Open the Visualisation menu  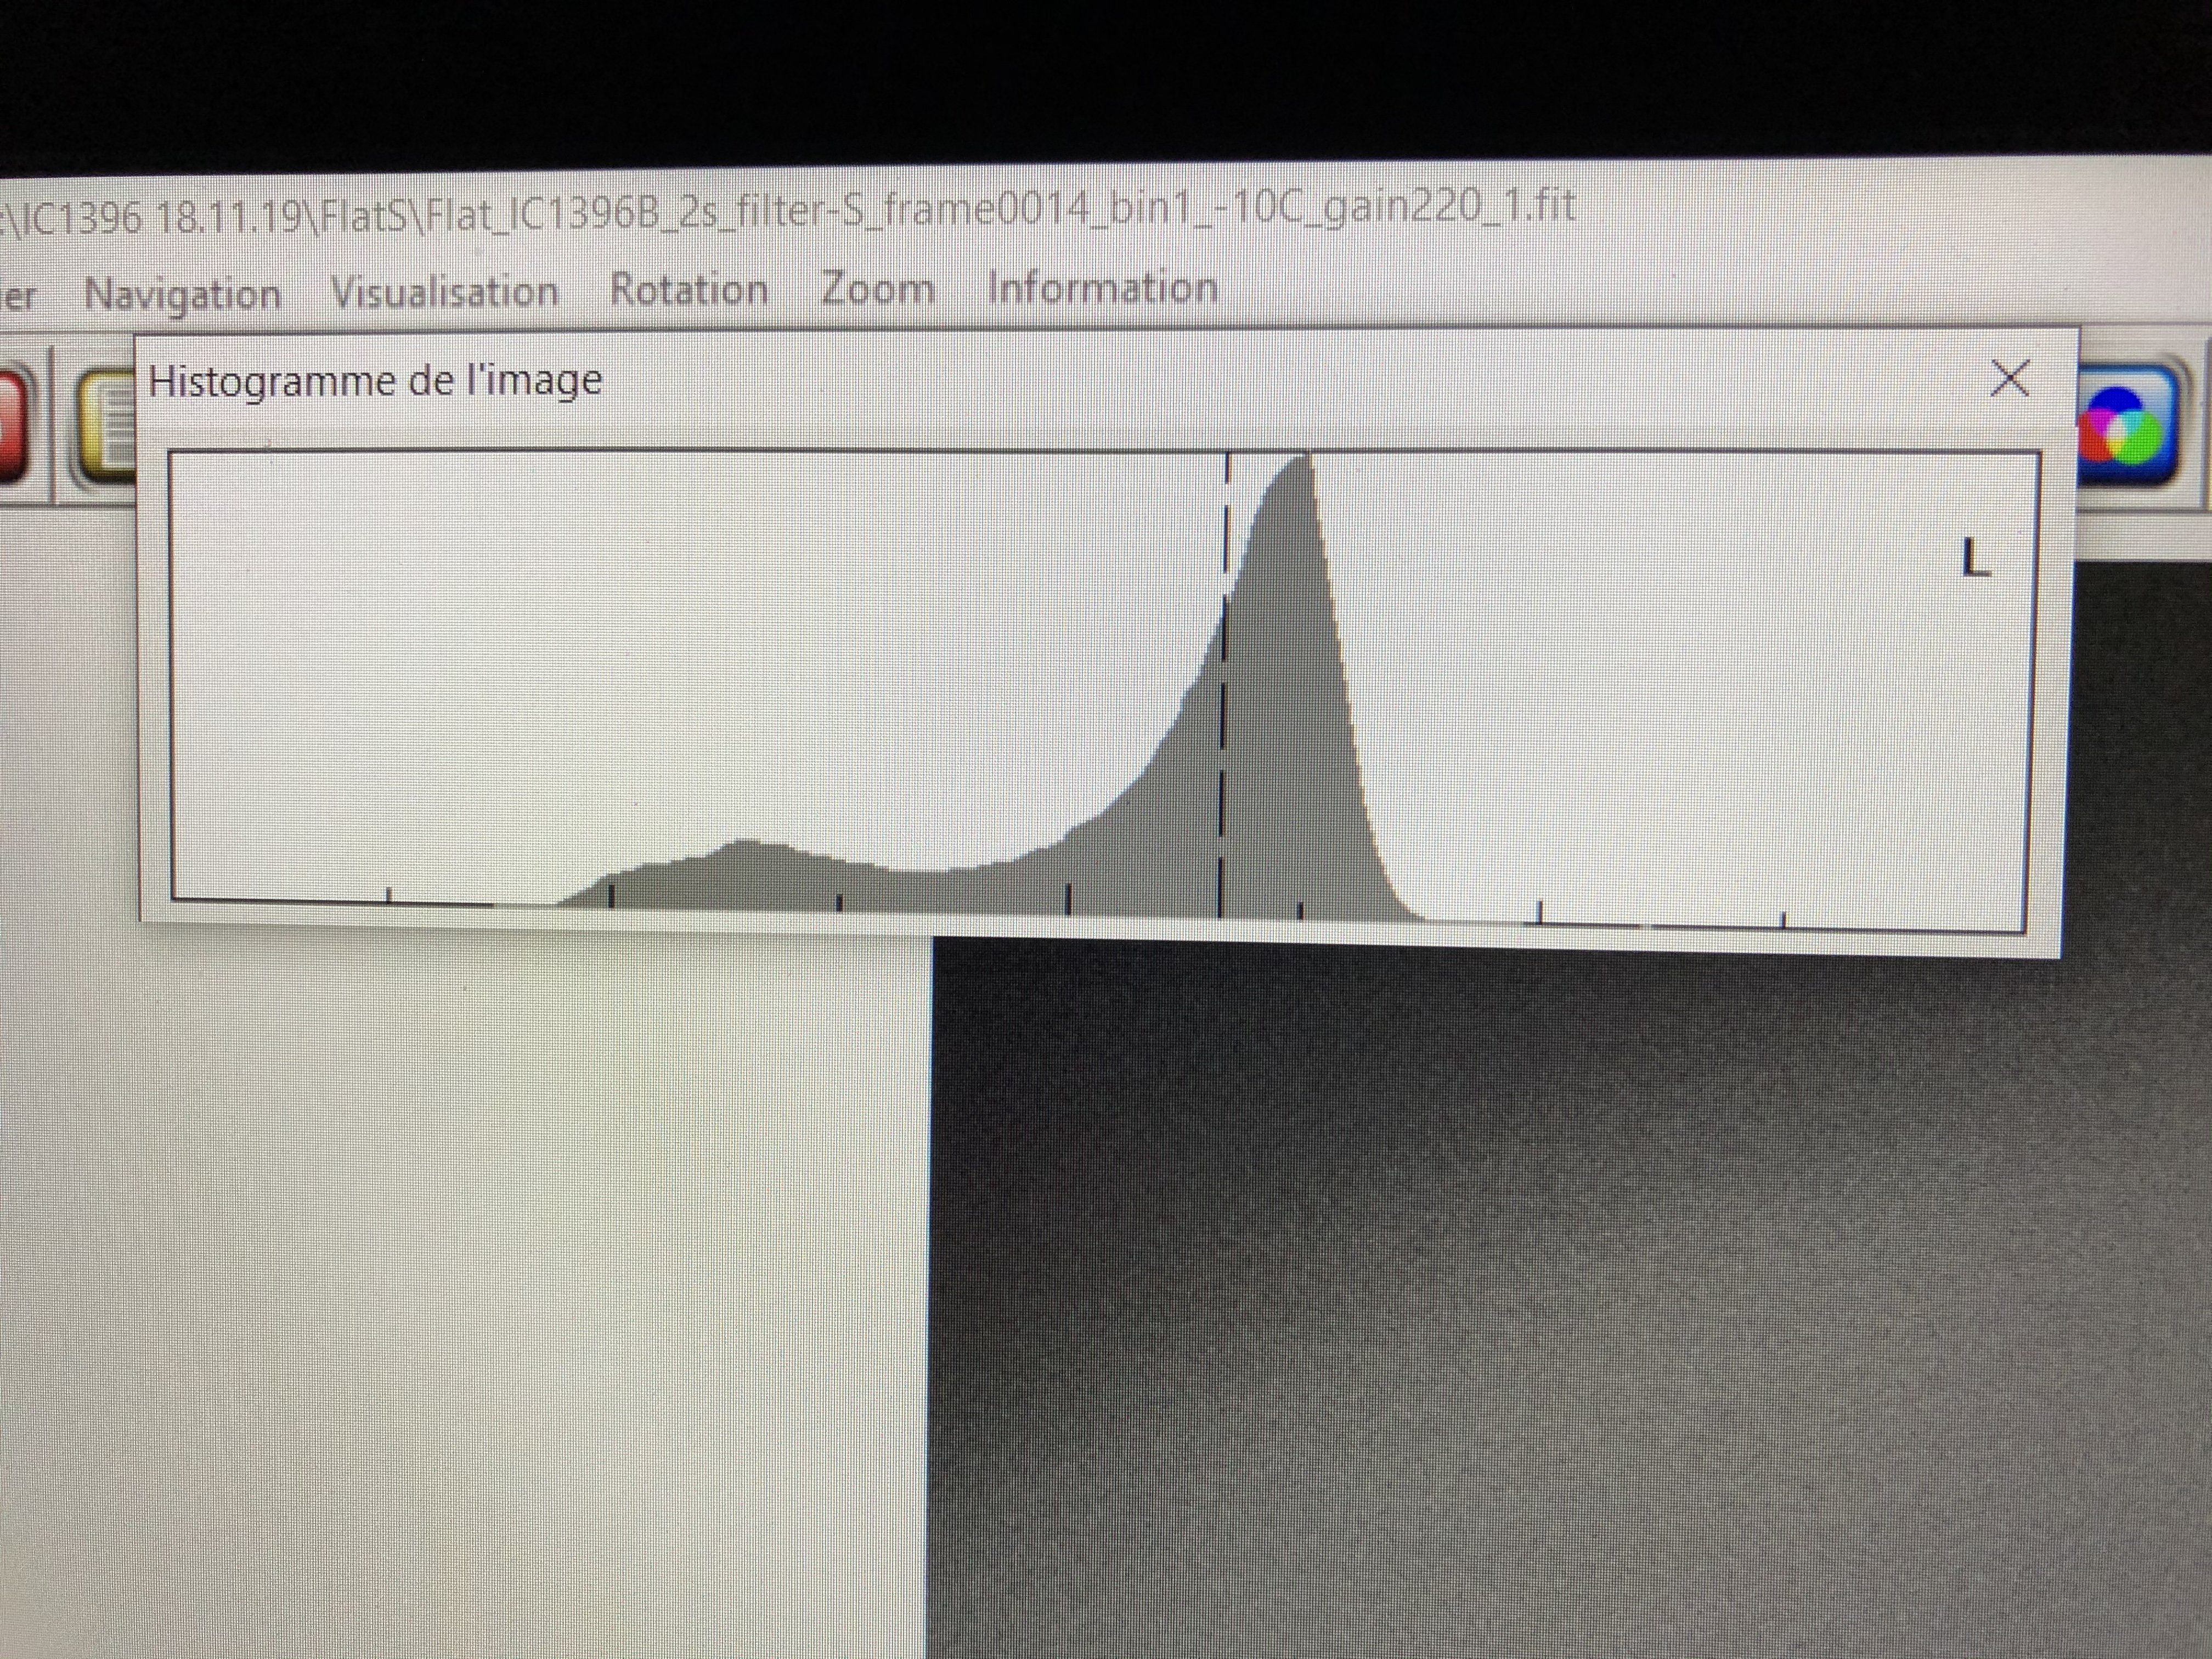444,292
